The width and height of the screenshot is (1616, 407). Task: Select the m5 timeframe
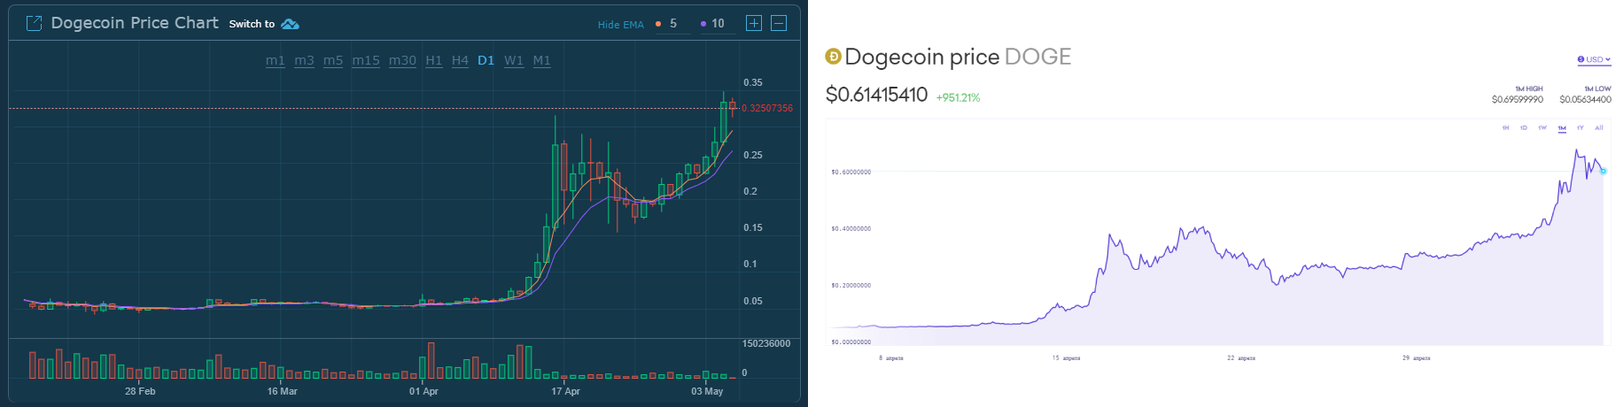click(x=333, y=60)
